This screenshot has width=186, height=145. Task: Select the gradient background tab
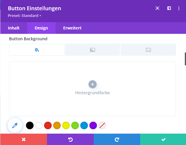(x=93, y=50)
